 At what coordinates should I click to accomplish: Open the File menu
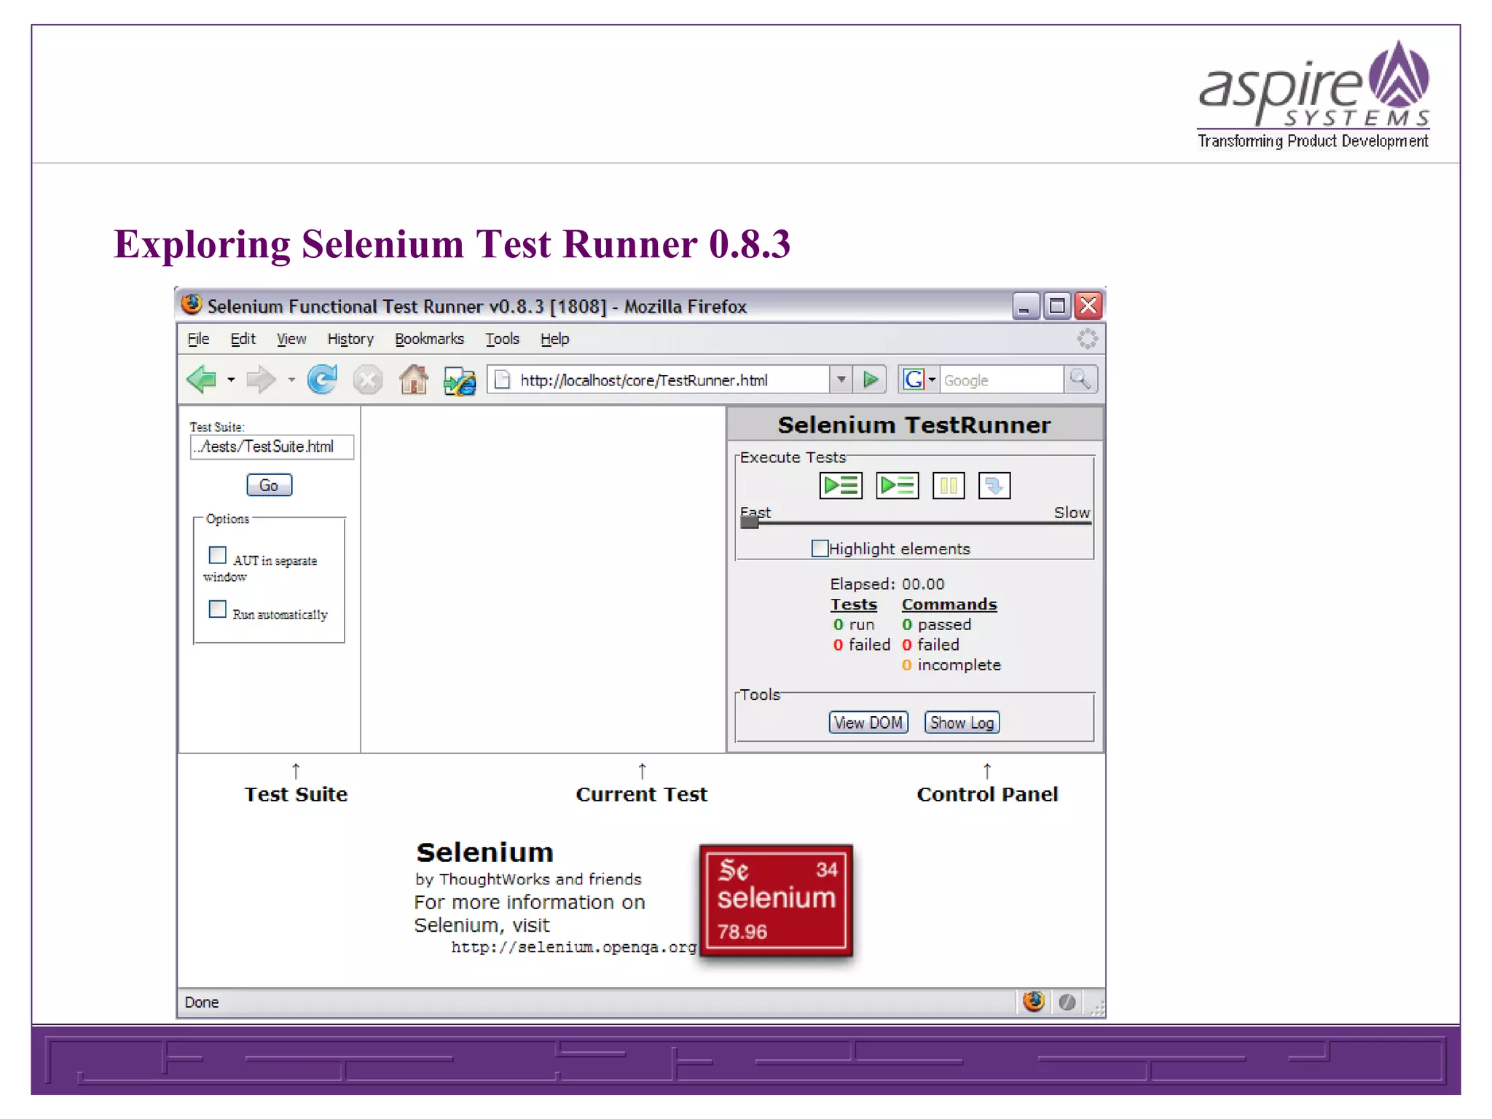(198, 339)
